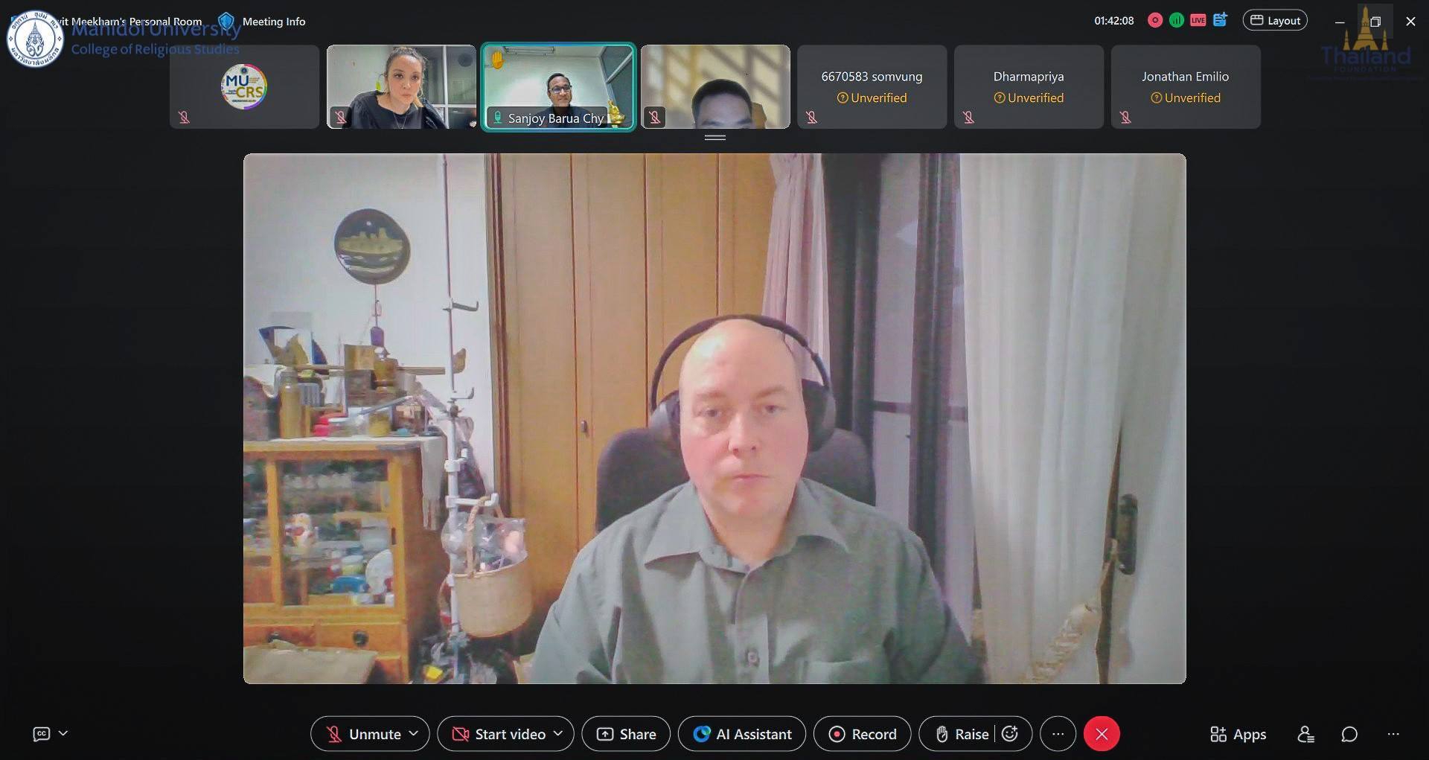This screenshot has height=760, width=1429.
Task: Click the LIVE streaming indicator icon
Action: tap(1198, 21)
